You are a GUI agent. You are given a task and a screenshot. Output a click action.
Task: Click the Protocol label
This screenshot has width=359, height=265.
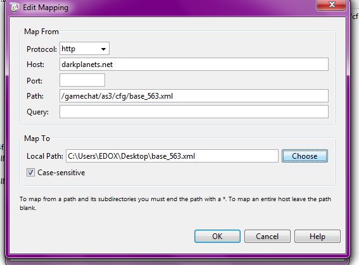coord(42,49)
